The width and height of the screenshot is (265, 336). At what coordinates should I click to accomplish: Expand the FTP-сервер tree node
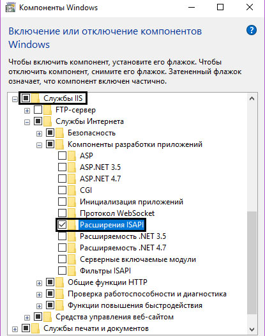[x=27, y=111]
